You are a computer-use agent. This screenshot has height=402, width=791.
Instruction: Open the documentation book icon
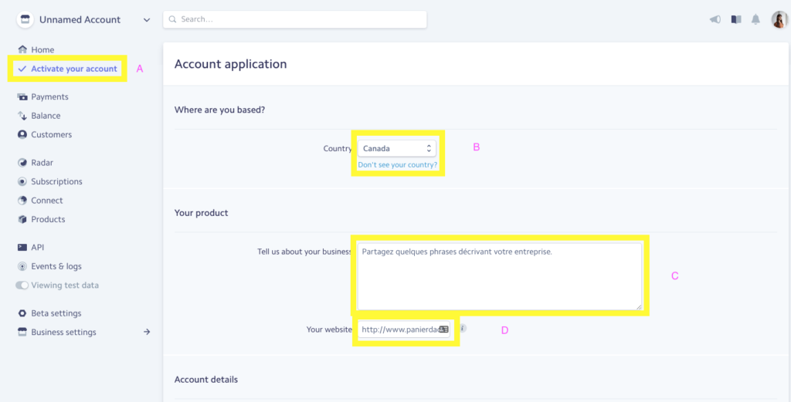736,19
